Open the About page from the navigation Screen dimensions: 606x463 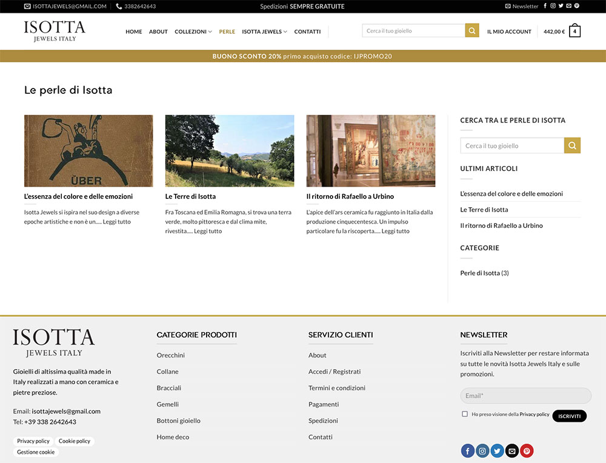[158, 32]
